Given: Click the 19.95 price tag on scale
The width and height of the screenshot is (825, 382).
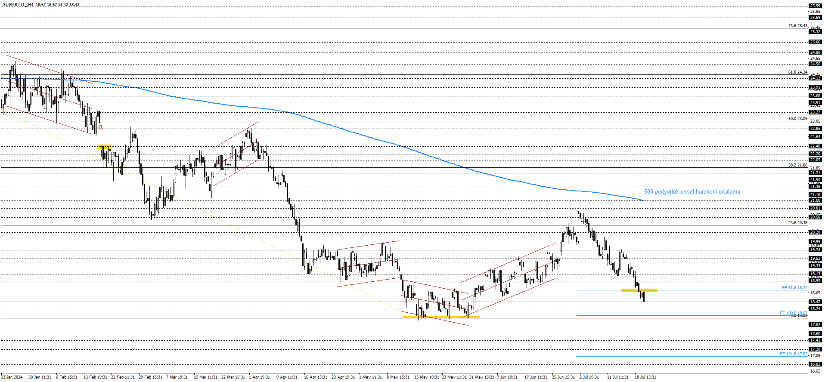Looking at the screenshot, I should coord(815,242).
